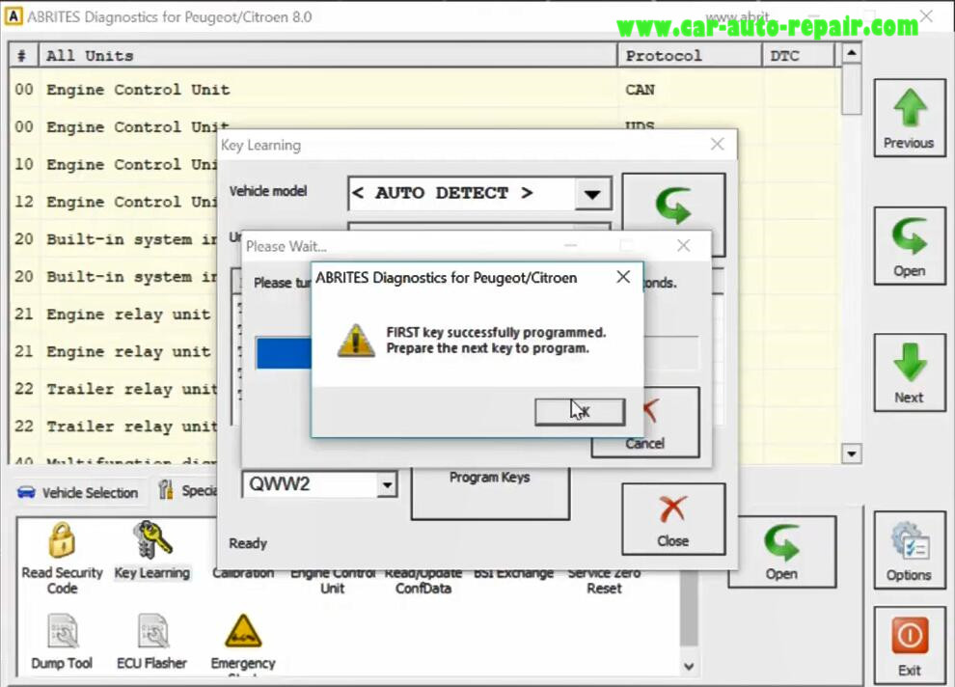This screenshot has height=687, width=955.
Task: Click Open button beside special functions panel
Action: point(781,552)
